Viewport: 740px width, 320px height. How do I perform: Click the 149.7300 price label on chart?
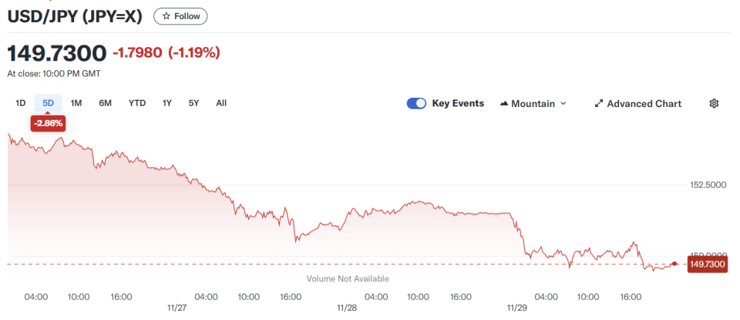tap(706, 265)
